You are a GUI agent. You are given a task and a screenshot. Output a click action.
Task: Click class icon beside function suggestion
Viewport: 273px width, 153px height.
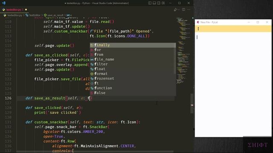92,88
